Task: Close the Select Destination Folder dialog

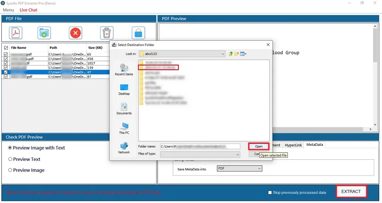Action: point(268,45)
